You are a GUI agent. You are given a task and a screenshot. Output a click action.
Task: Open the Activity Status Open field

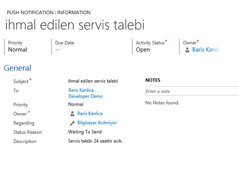point(143,50)
